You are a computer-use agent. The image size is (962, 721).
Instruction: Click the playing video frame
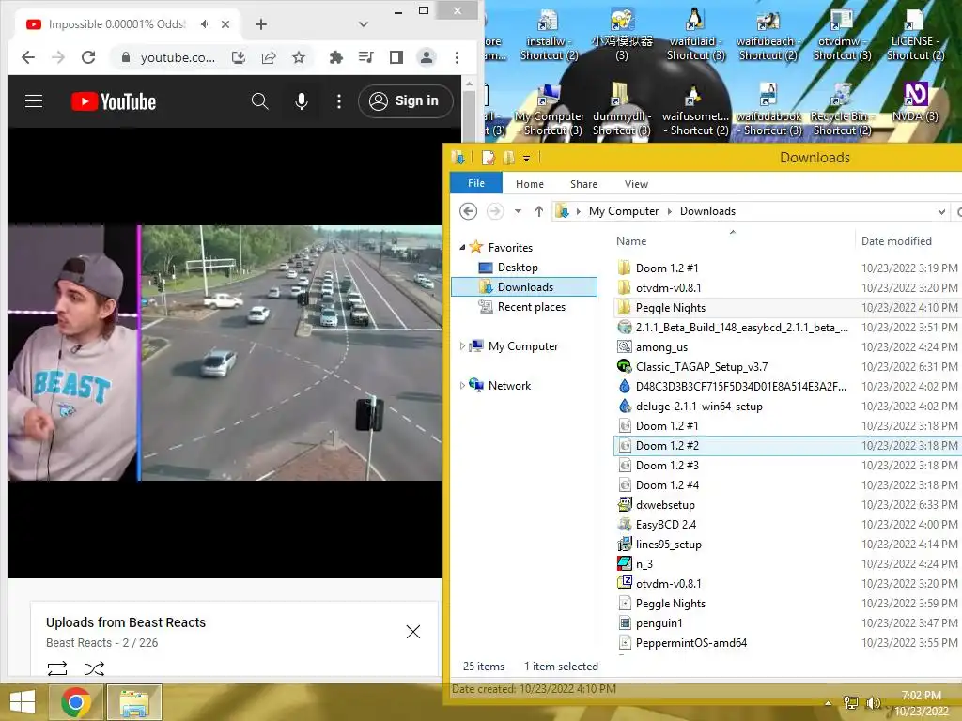(225, 353)
